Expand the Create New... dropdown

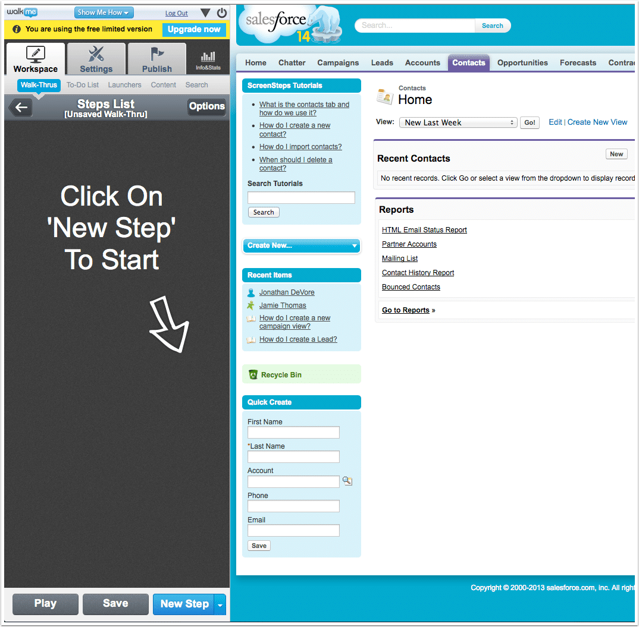click(x=355, y=245)
